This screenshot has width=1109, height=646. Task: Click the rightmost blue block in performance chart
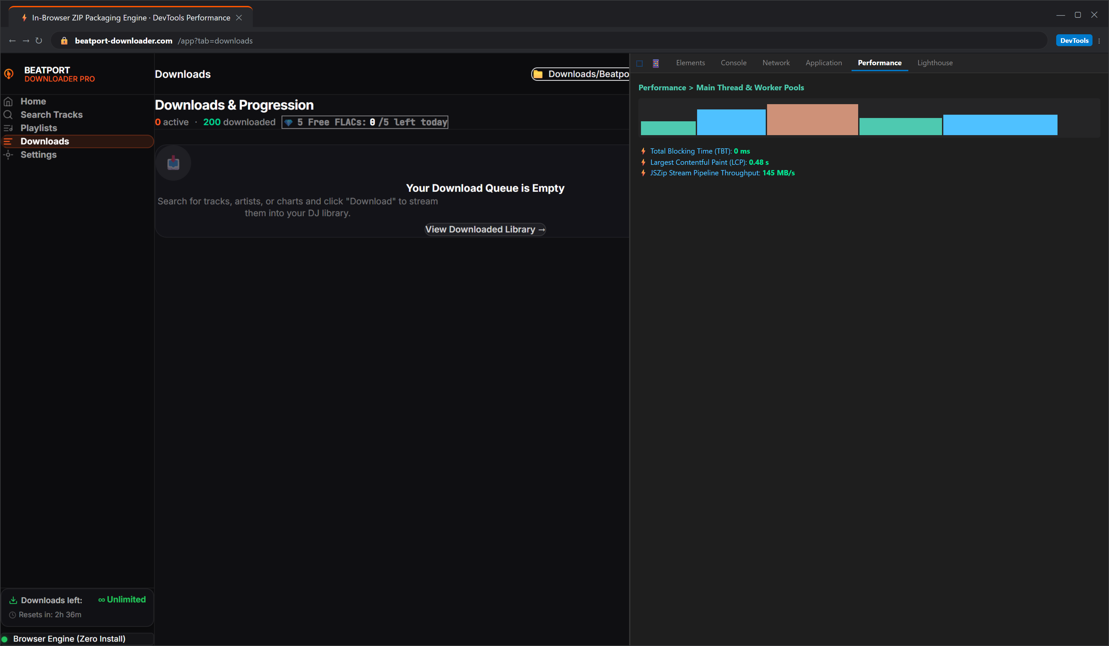1000,125
